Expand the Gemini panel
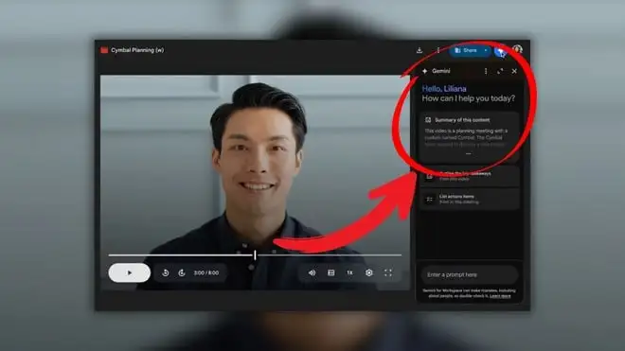This screenshot has width=625, height=351. (x=500, y=71)
